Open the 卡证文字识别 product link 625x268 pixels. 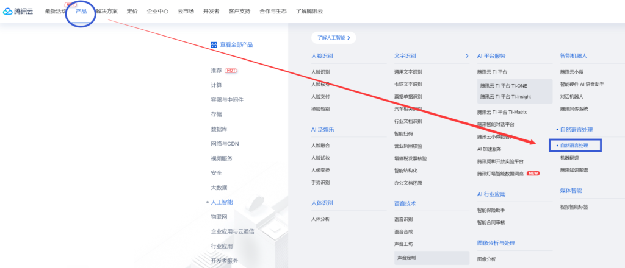[408, 84]
